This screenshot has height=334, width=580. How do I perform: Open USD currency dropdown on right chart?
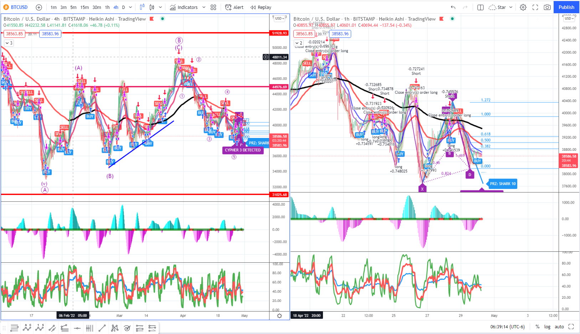(569, 18)
